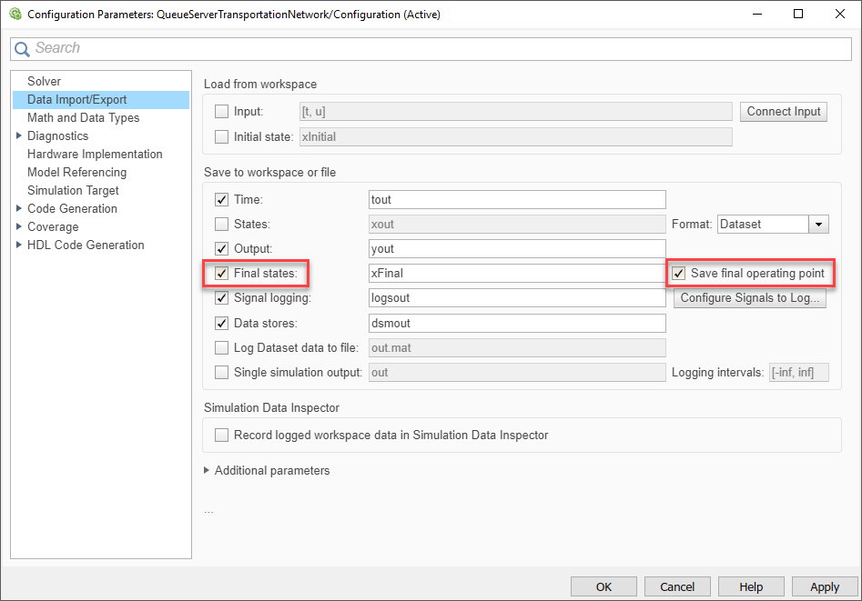This screenshot has height=601, width=862.
Task: Check Record logged workspace data option
Action: pos(222,435)
